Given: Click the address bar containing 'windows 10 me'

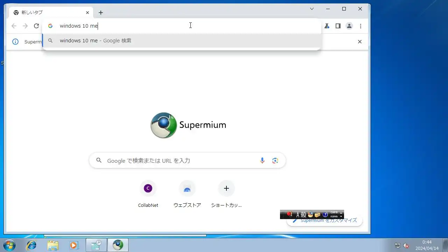Looking at the screenshot, I should [182, 26].
